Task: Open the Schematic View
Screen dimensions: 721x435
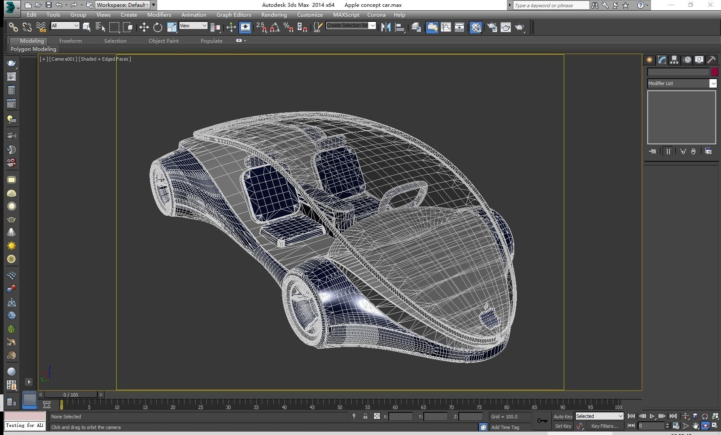Action: 460,27
